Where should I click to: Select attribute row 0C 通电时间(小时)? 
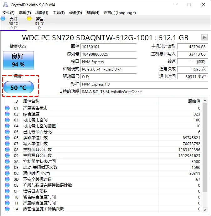(103, 173)
